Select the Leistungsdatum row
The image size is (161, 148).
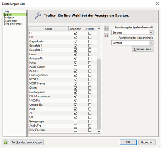coord(63,75)
